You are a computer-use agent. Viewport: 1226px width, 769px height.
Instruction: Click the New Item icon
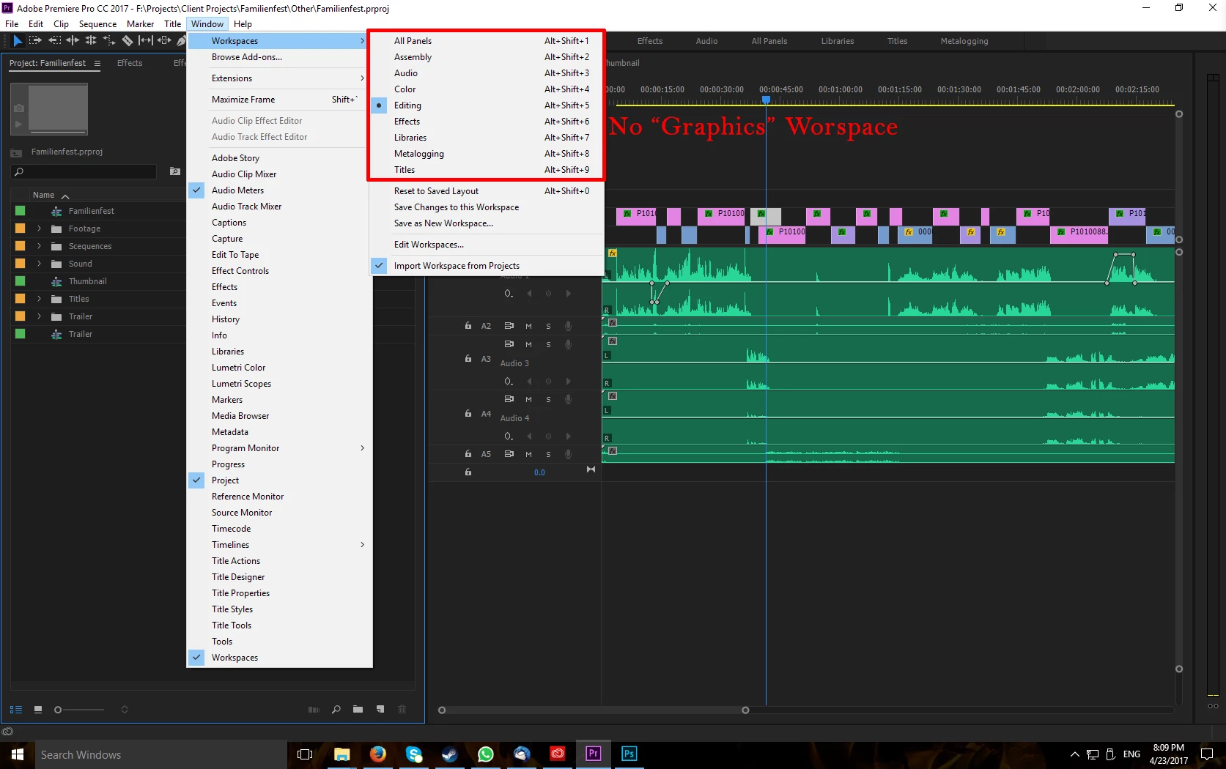[380, 710]
